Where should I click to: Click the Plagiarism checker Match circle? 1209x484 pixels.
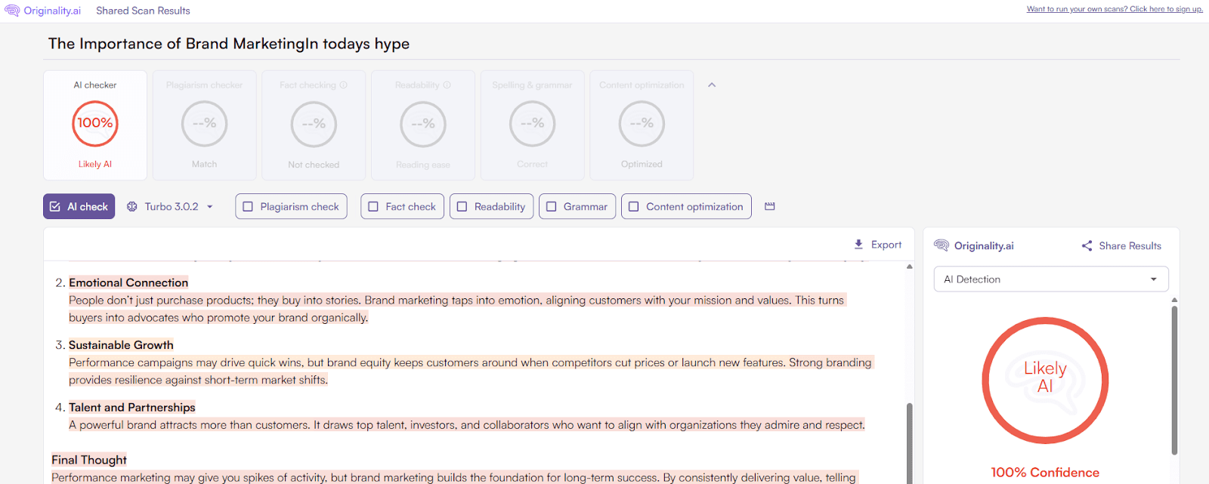pos(204,124)
